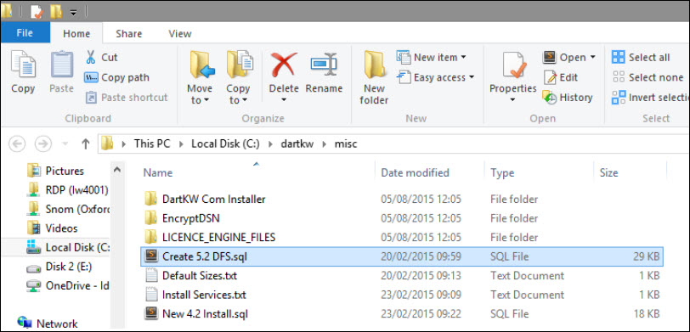Click the Cut scissors icon
690x332 pixels.
point(91,57)
